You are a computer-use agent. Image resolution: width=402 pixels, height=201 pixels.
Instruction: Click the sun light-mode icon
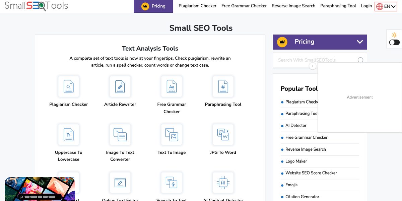tap(394, 35)
